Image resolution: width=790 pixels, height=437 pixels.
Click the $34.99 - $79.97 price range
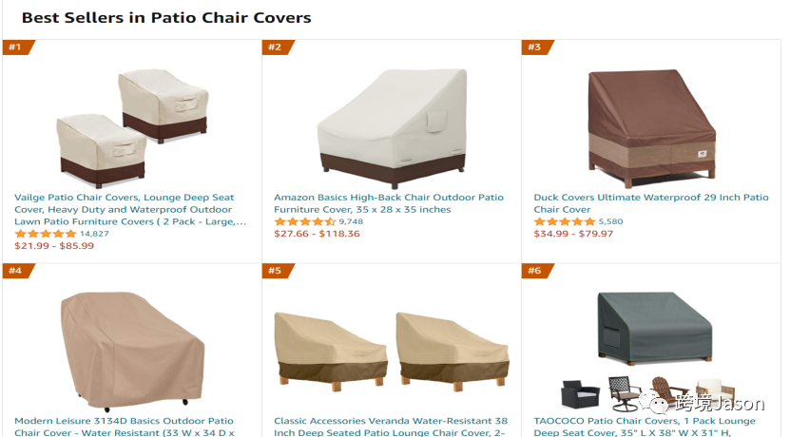[x=573, y=234]
